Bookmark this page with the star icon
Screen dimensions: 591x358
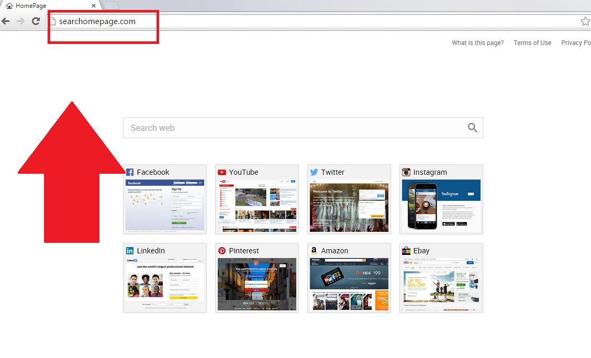[x=585, y=21]
